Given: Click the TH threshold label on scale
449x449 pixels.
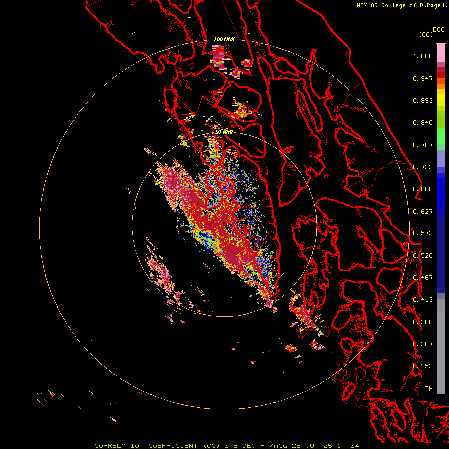Looking at the screenshot, I should point(429,389).
